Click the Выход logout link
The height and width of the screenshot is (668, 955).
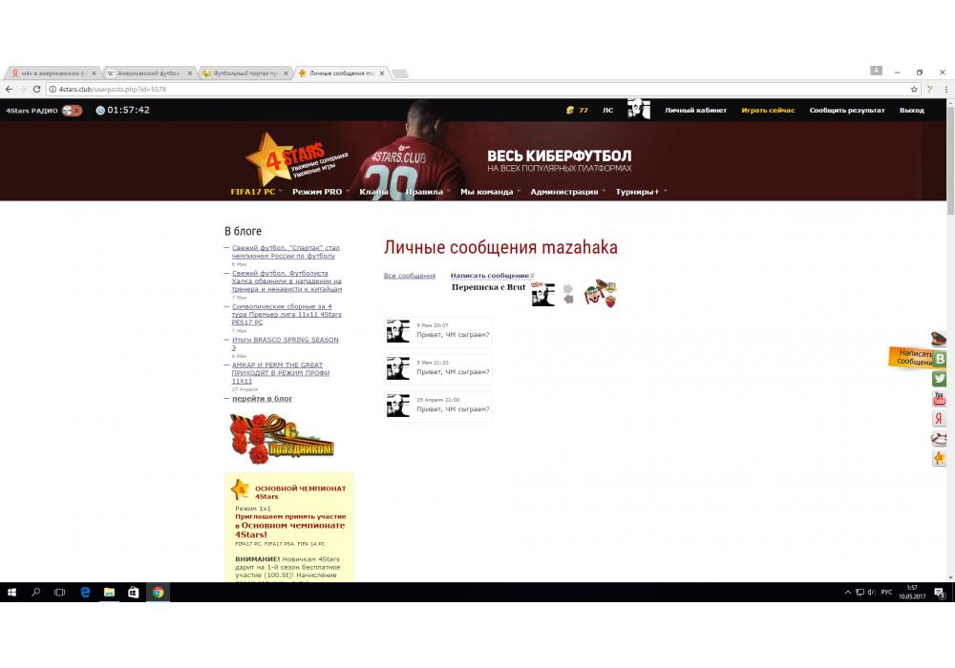click(x=912, y=110)
